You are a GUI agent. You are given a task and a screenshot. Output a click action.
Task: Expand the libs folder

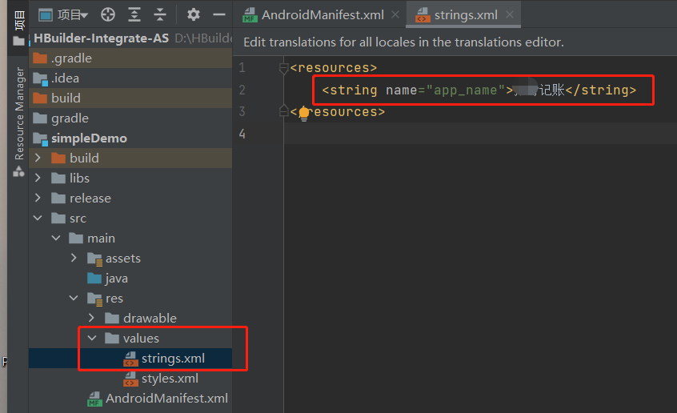point(38,178)
